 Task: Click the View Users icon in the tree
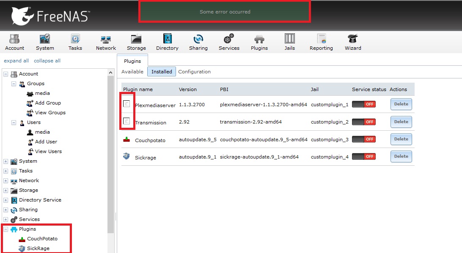tap(30, 152)
